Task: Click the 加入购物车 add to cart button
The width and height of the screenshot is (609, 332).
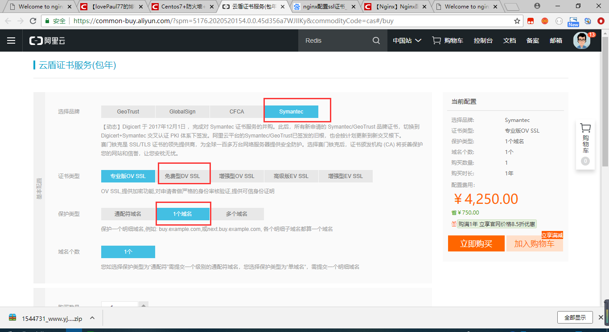Action: click(535, 243)
